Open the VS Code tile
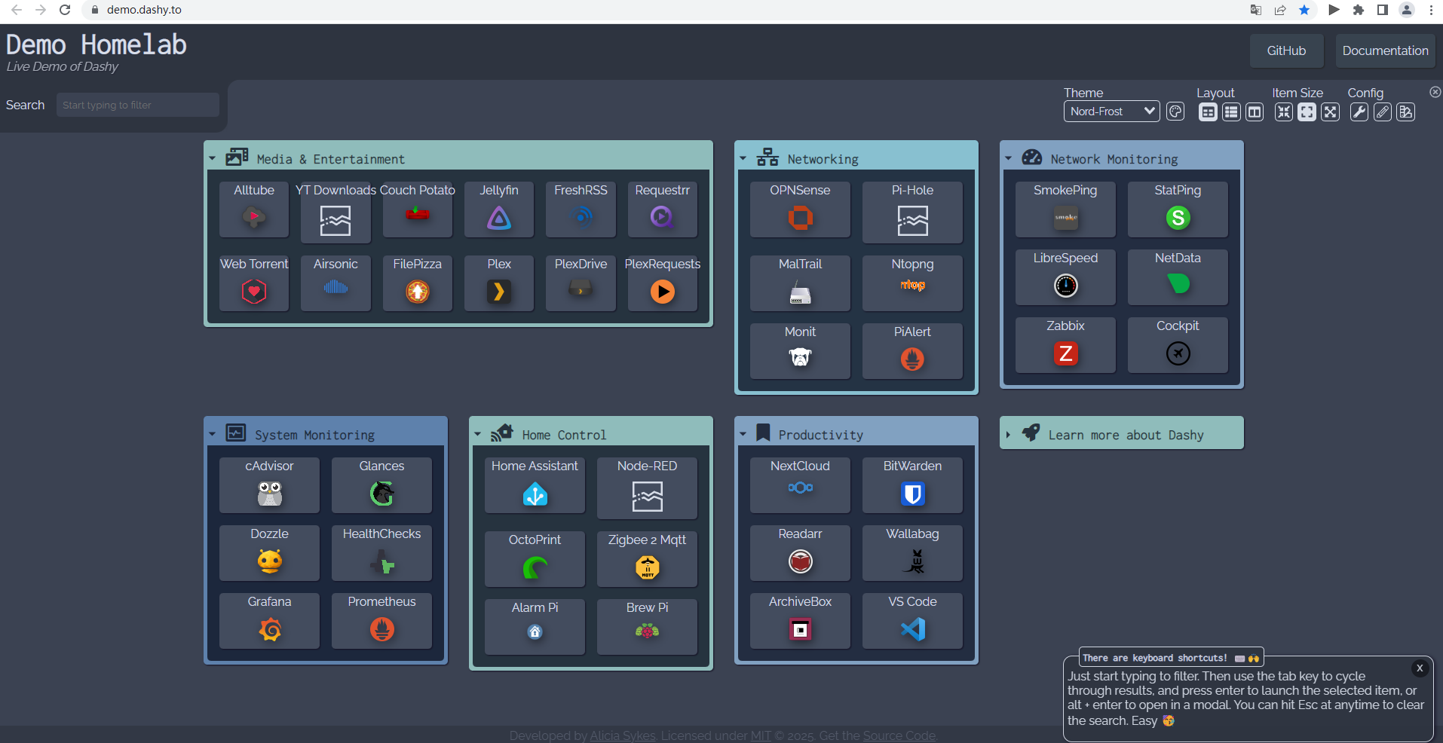Image resolution: width=1443 pixels, height=743 pixels. pos(912,620)
